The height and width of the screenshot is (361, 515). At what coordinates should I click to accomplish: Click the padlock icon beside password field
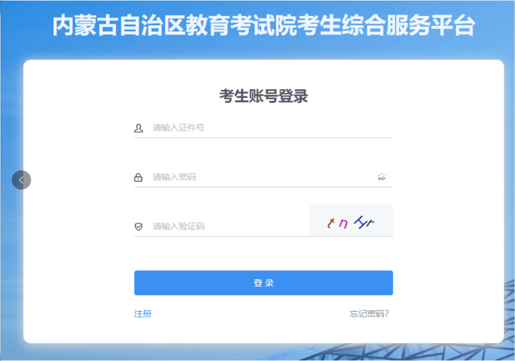[138, 177]
